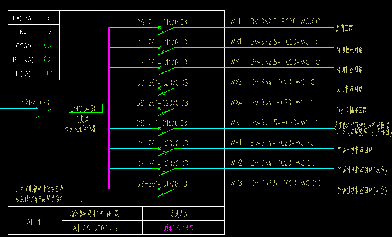This screenshot has width=392, height=237.
Task: Click the WP2 circuit label
Action: click(236, 163)
